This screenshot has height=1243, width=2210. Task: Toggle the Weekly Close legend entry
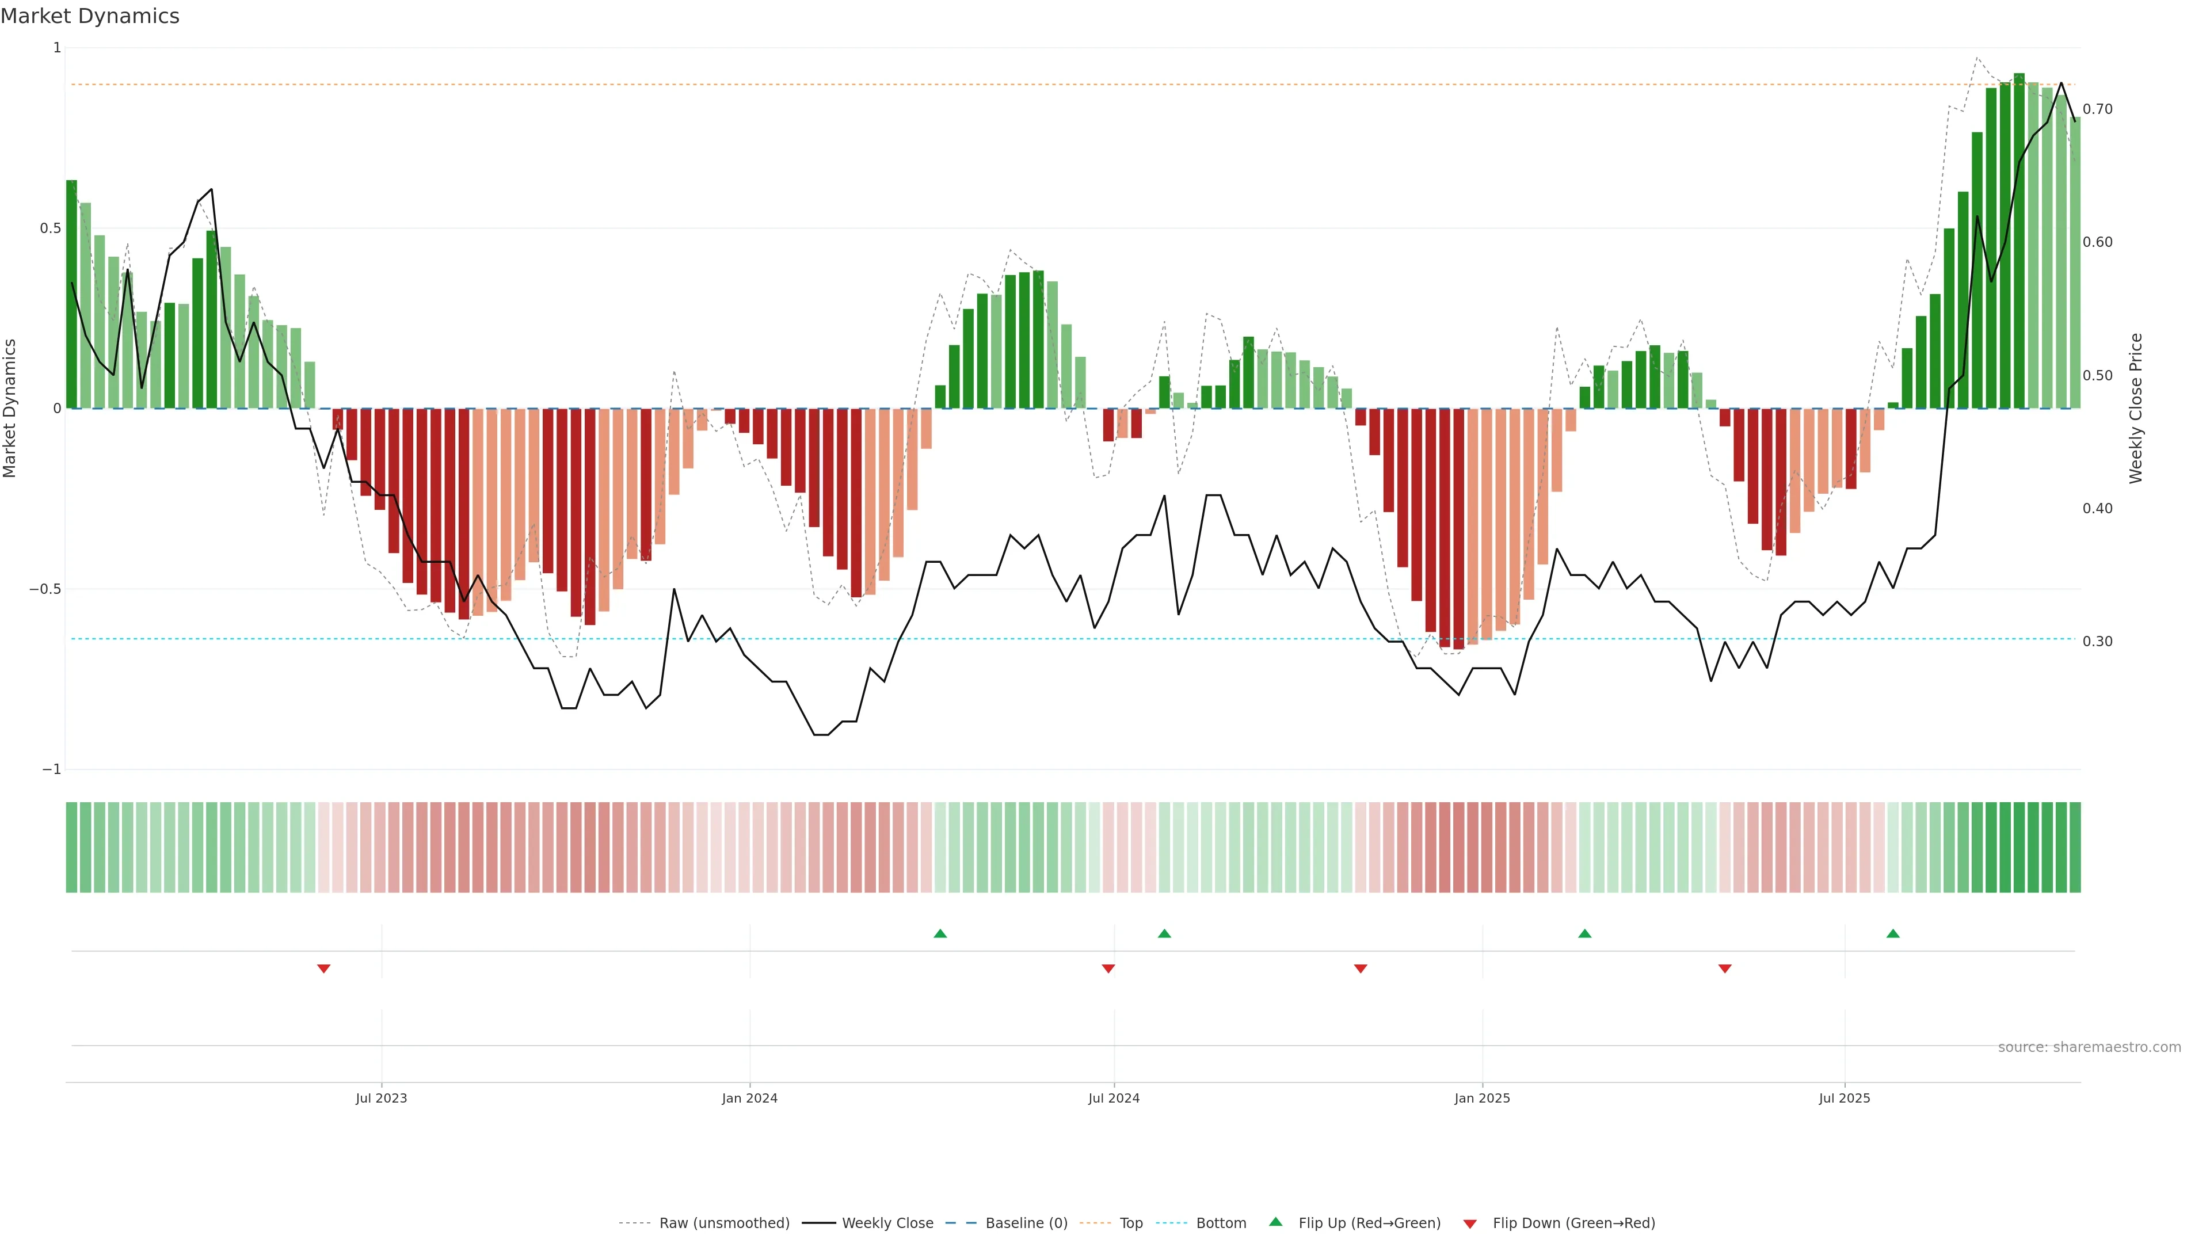pos(887,1223)
